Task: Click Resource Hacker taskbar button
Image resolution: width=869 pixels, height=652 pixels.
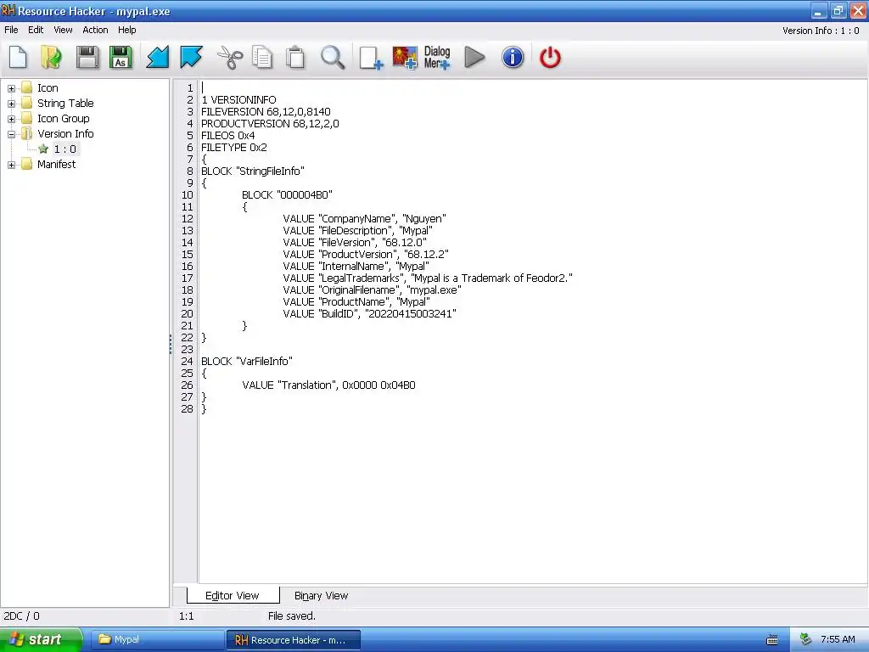Action: (293, 639)
